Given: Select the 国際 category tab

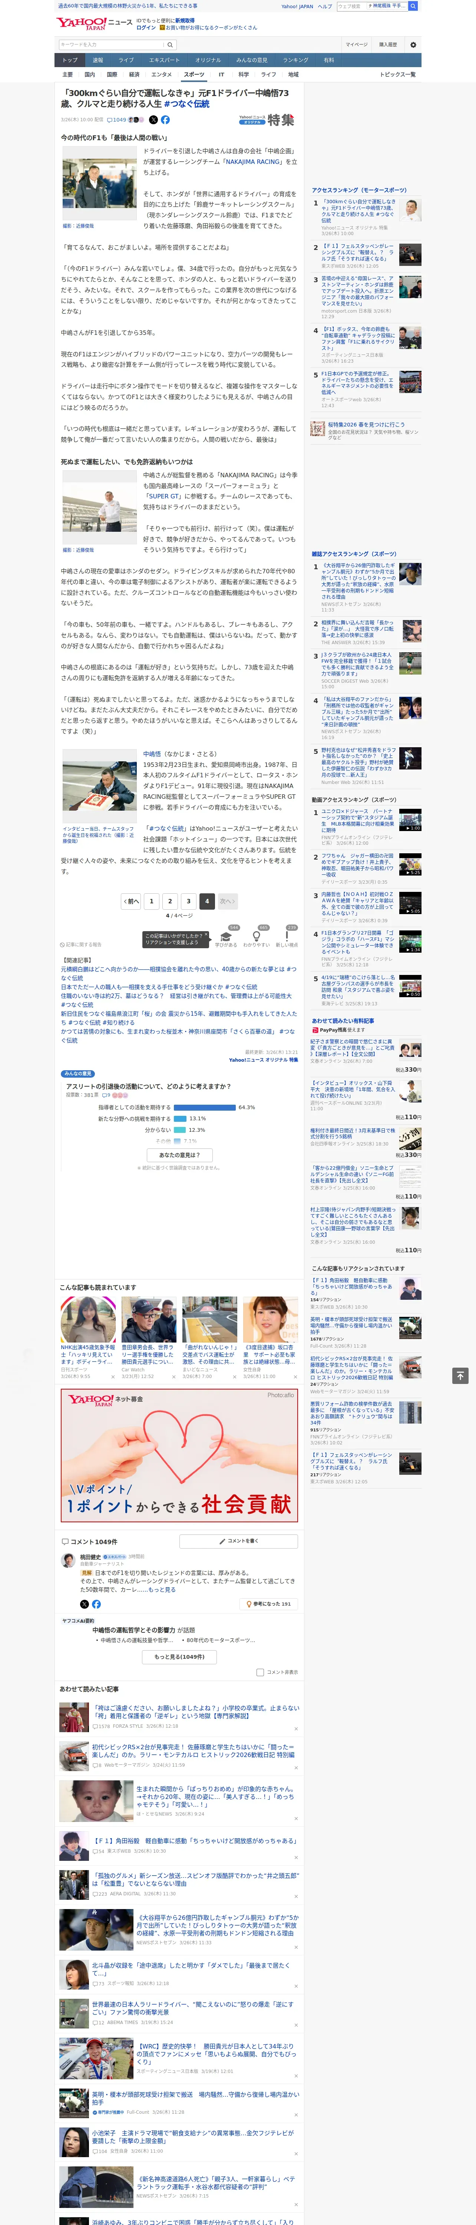Looking at the screenshot, I should pyautogui.click(x=112, y=74).
